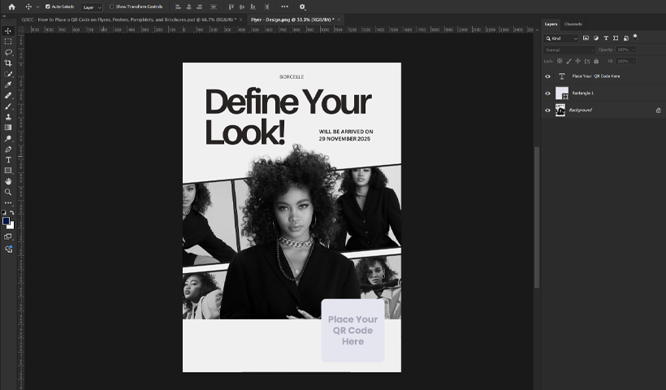This screenshot has height=390, width=666.
Task: Close the Flyer - Design.png tab
Action: 339,19
